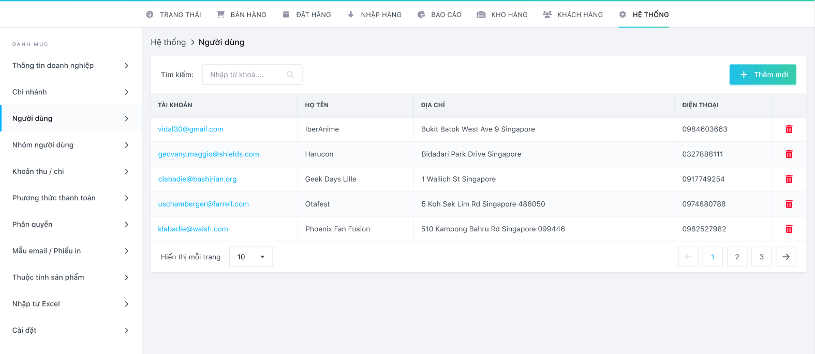
Task: Click the Thêm mới button
Action: point(762,75)
